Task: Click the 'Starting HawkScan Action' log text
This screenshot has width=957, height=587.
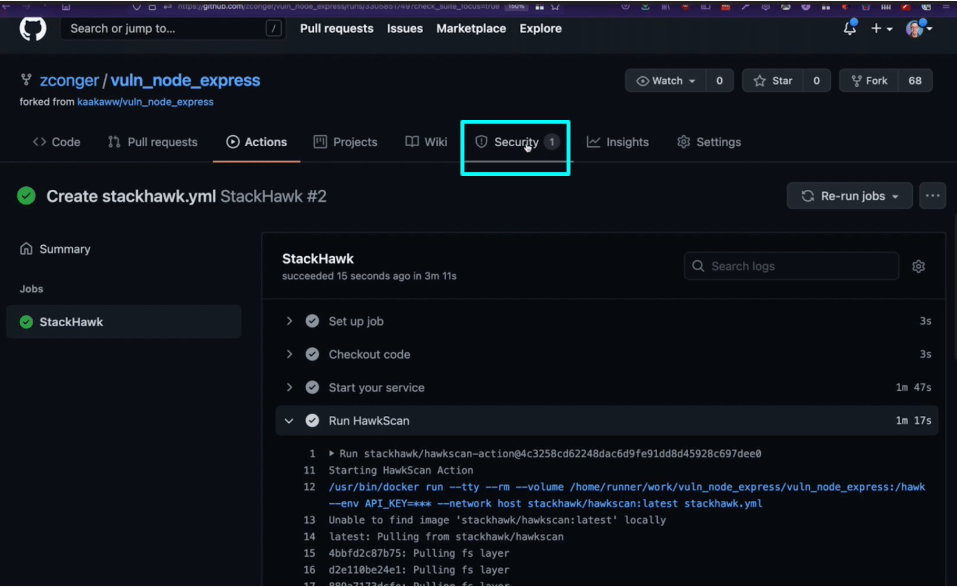Action: (401, 471)
